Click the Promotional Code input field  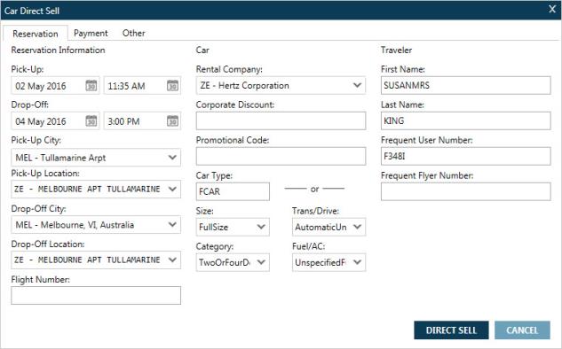tap(281, 156)
